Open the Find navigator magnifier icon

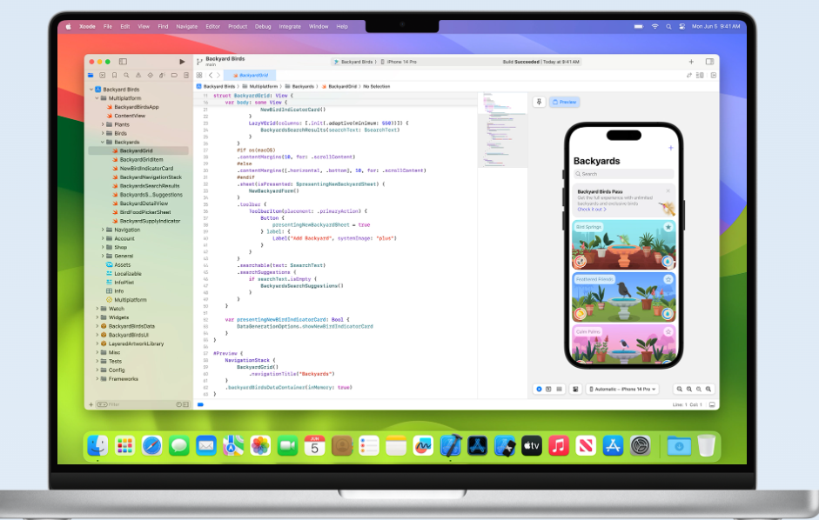click(x=126, y=75)
